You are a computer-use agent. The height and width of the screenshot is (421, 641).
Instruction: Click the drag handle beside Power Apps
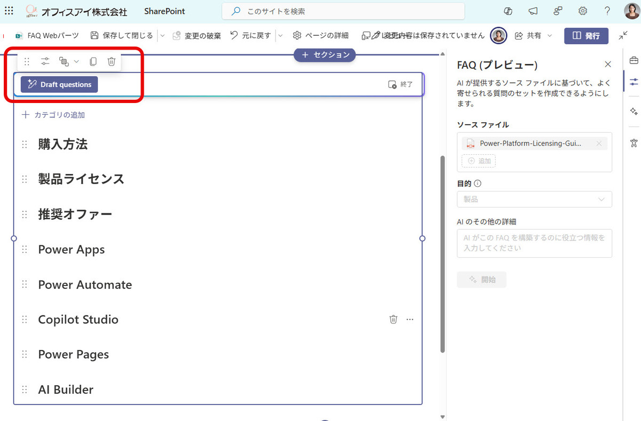tap(24, 250)
